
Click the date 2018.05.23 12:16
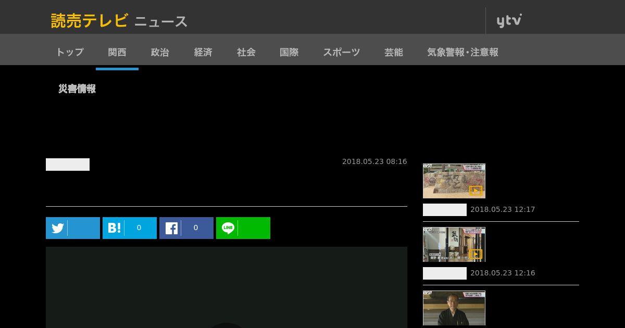(503, 273)
